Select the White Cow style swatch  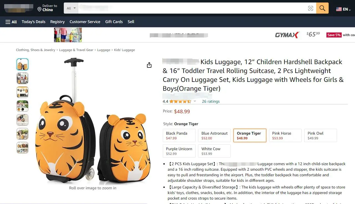pyautogui.click(x=214, y=151)
